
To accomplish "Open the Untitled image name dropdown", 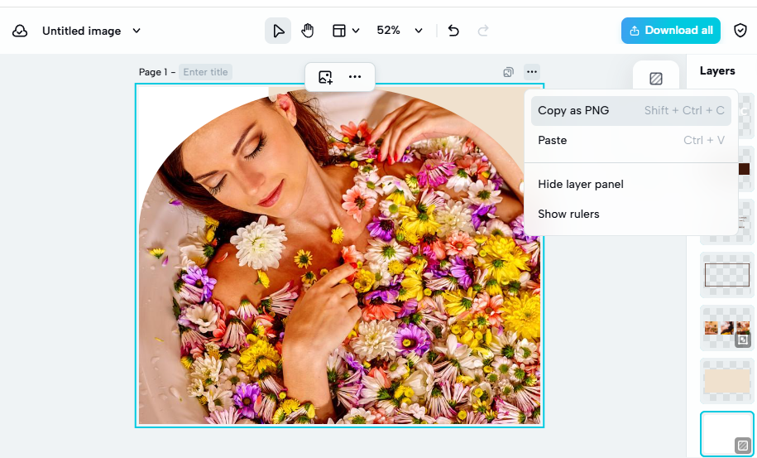I will point(137,31).
